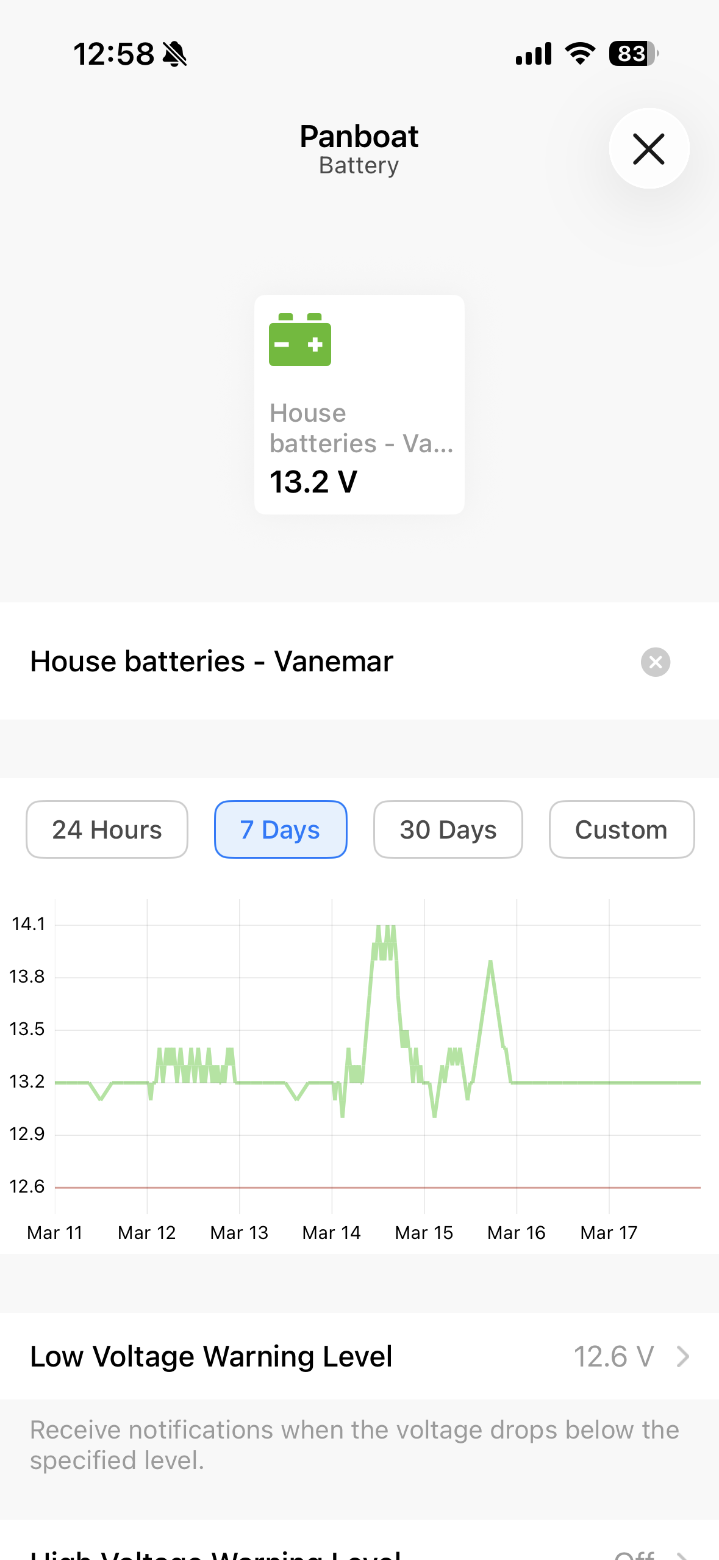Edit the House batteries - Vanemar name
Viewport: 719px width, 1560px height.
click(x=212, y=662)
